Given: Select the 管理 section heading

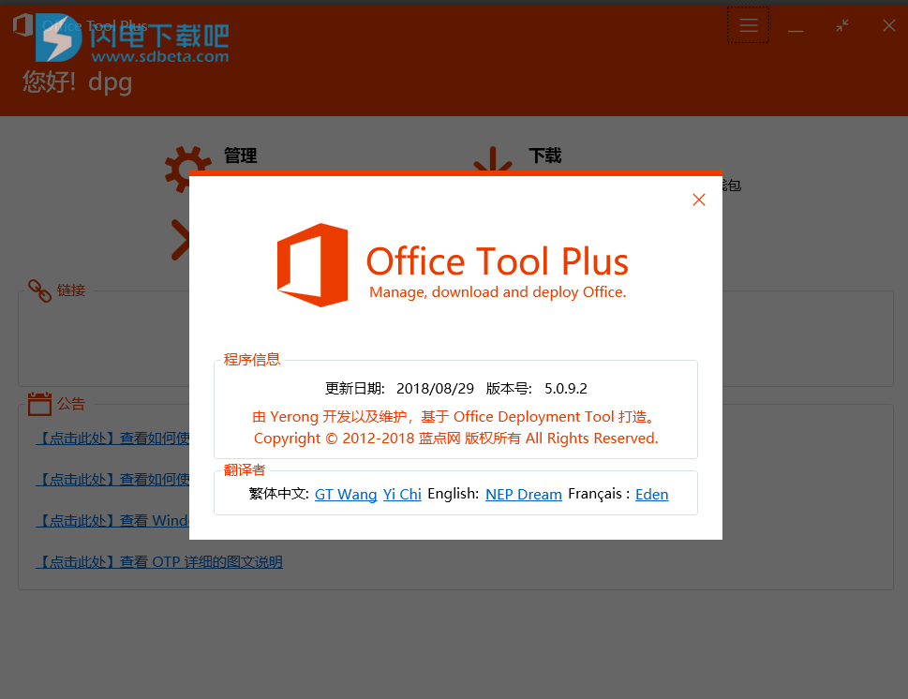Looking at the screenshot, I should pos(240,156).
